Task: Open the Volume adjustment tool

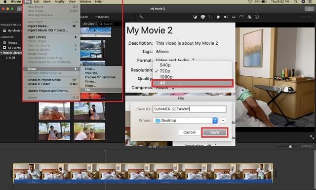Action: coord(226,17)
